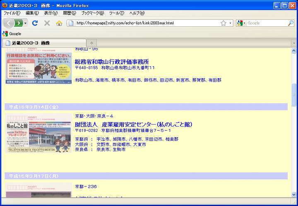Go to Home page icon
This screenshot has height=206, width=298.
click(59, 23)
